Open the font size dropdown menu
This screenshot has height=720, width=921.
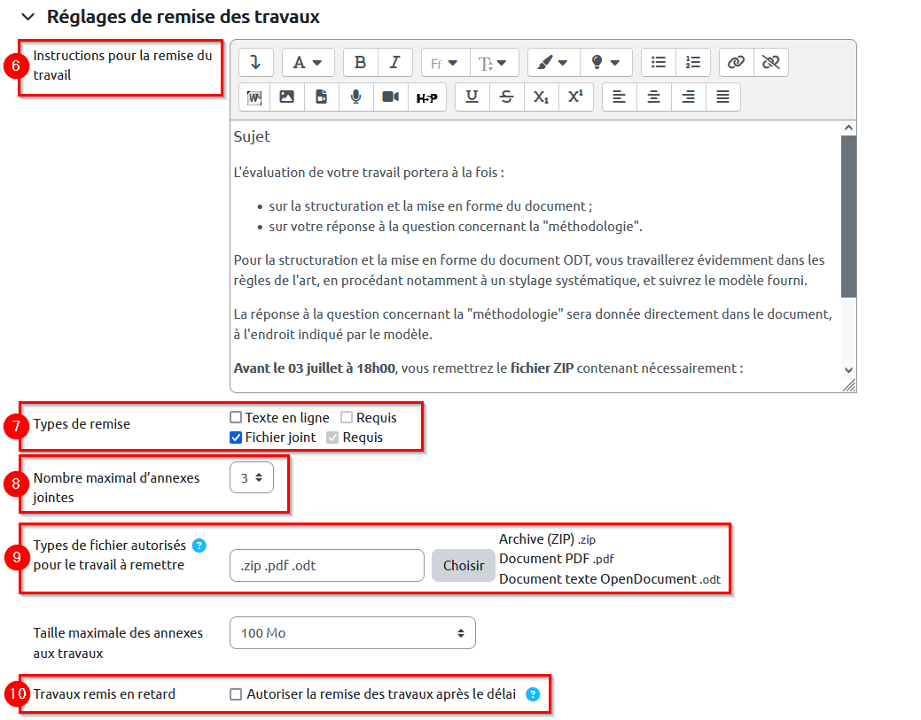coord(493,62)
